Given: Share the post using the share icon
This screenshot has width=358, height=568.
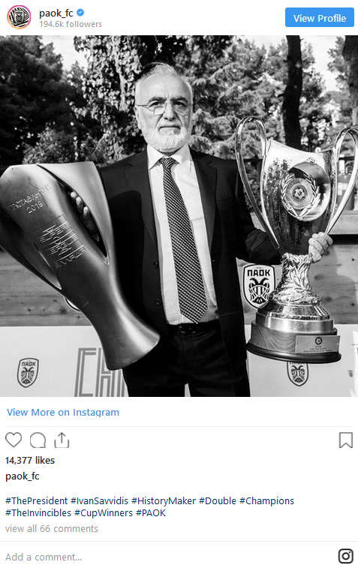Looking at the screenshot, I should (62, 440).
